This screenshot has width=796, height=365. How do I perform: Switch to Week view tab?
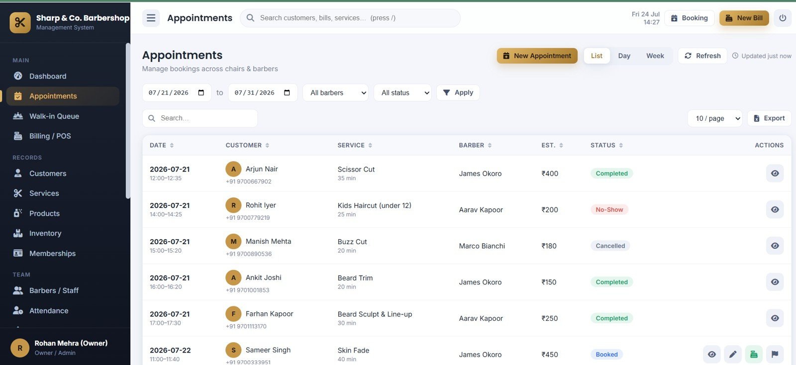655,56
